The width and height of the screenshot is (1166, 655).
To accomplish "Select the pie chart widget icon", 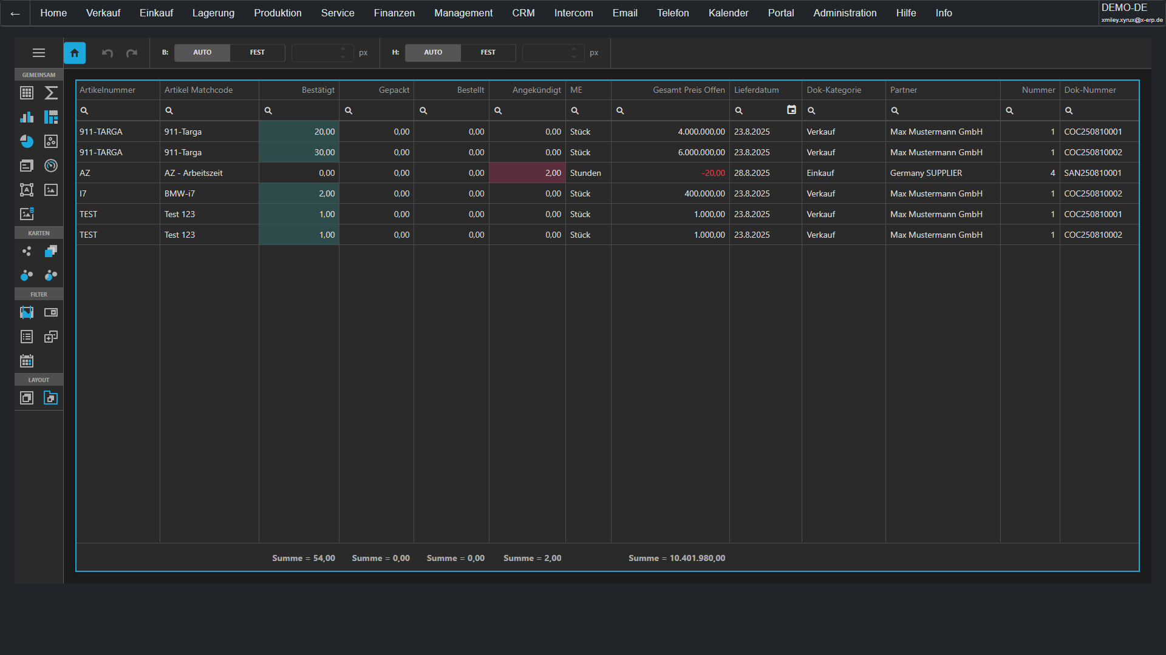I will coord(27,141).
